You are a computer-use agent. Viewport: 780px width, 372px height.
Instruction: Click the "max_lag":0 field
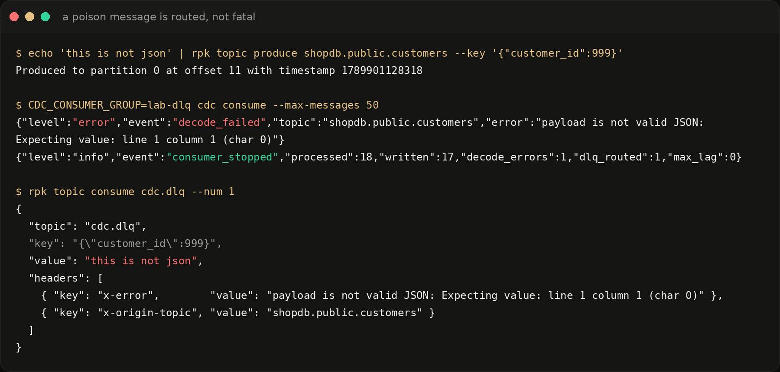pyautogui.click(x=701, y=157)
